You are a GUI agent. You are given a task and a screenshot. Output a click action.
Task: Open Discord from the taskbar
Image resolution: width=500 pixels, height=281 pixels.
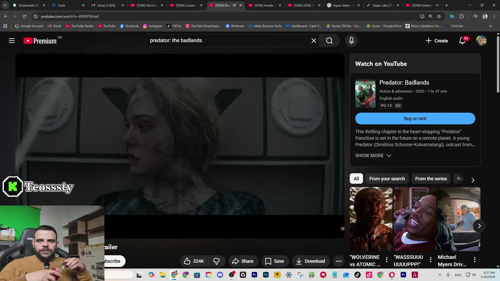[220, 275]
